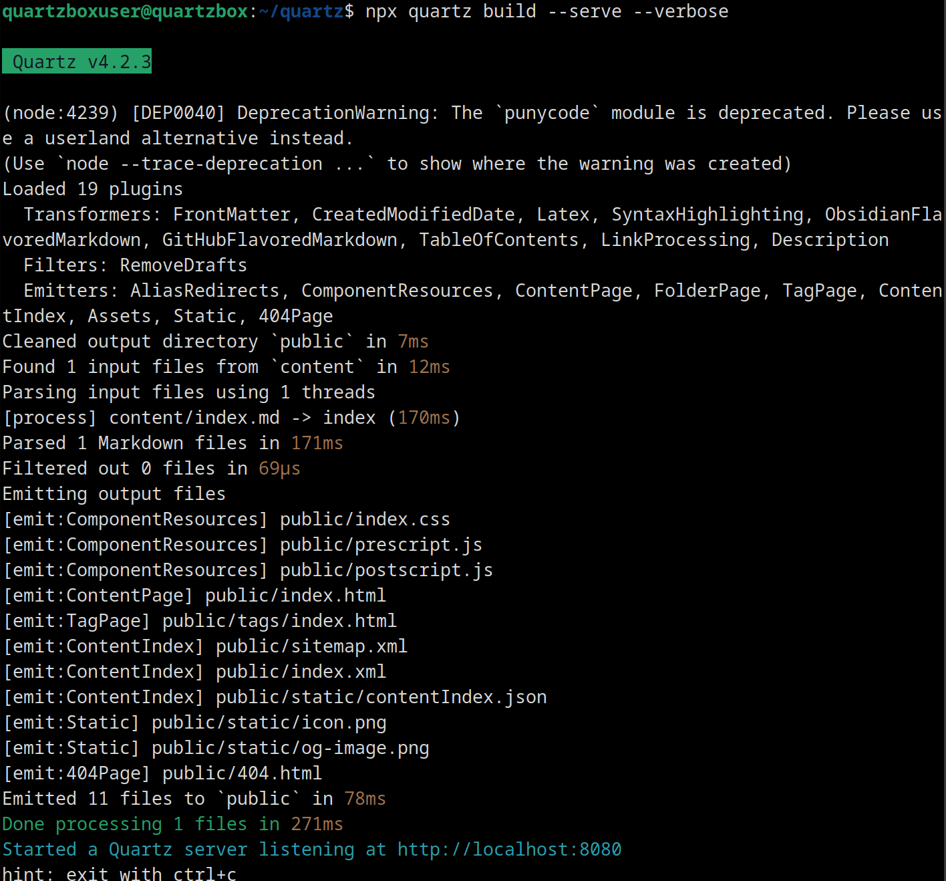The image size is (946, 881).
Task: Click the 'public/index.xml' emit line
Action: coord(194,672)
